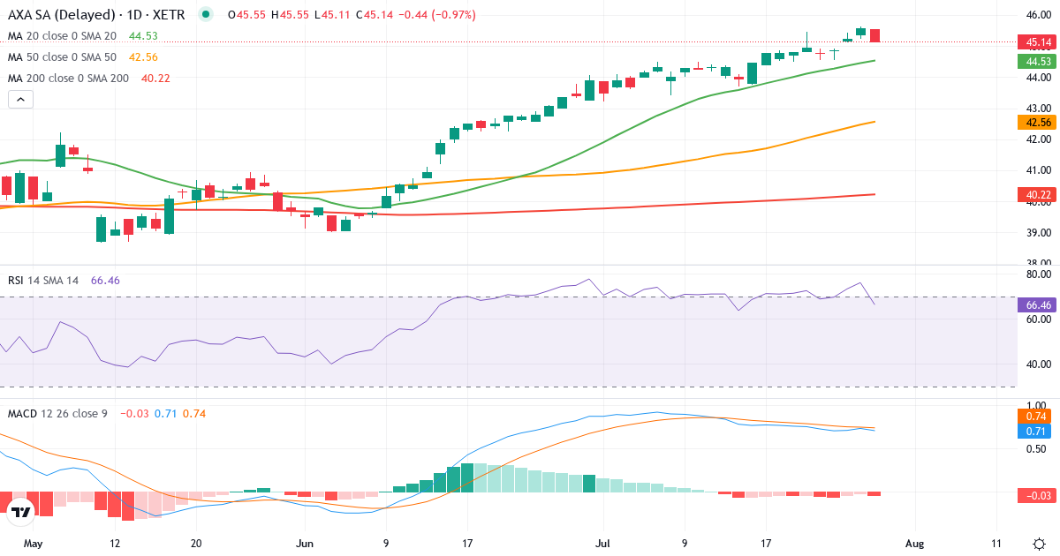
Task: Collapse the indicator legend chevron
Action: [20, 100]
